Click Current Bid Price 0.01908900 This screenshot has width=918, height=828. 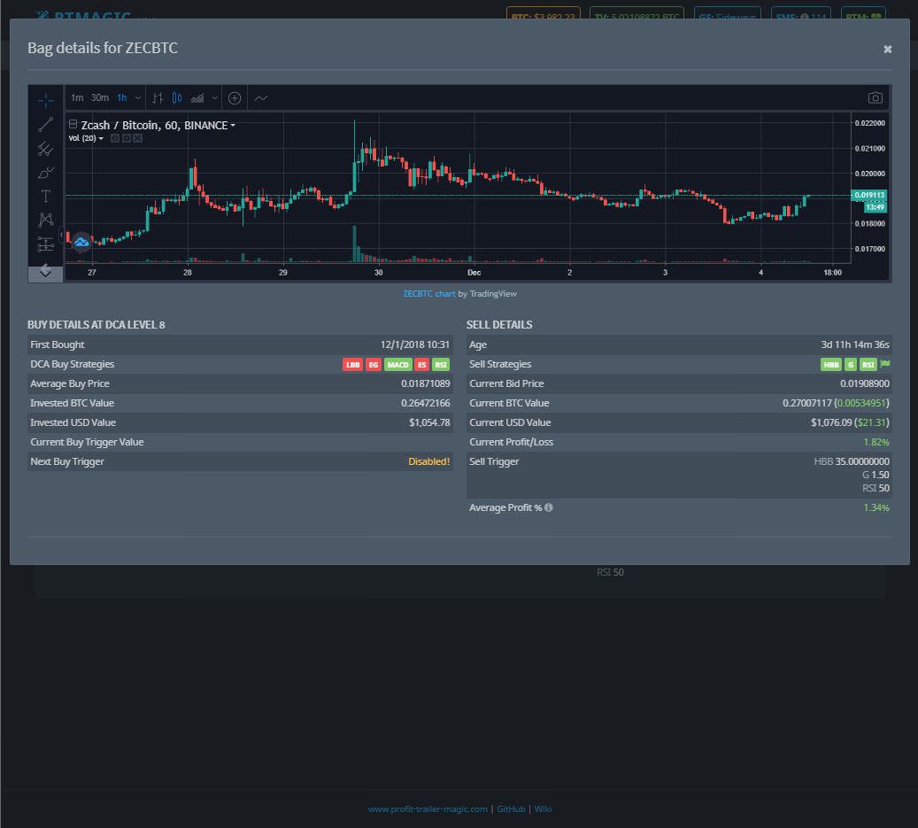click(x=865, y=383)
